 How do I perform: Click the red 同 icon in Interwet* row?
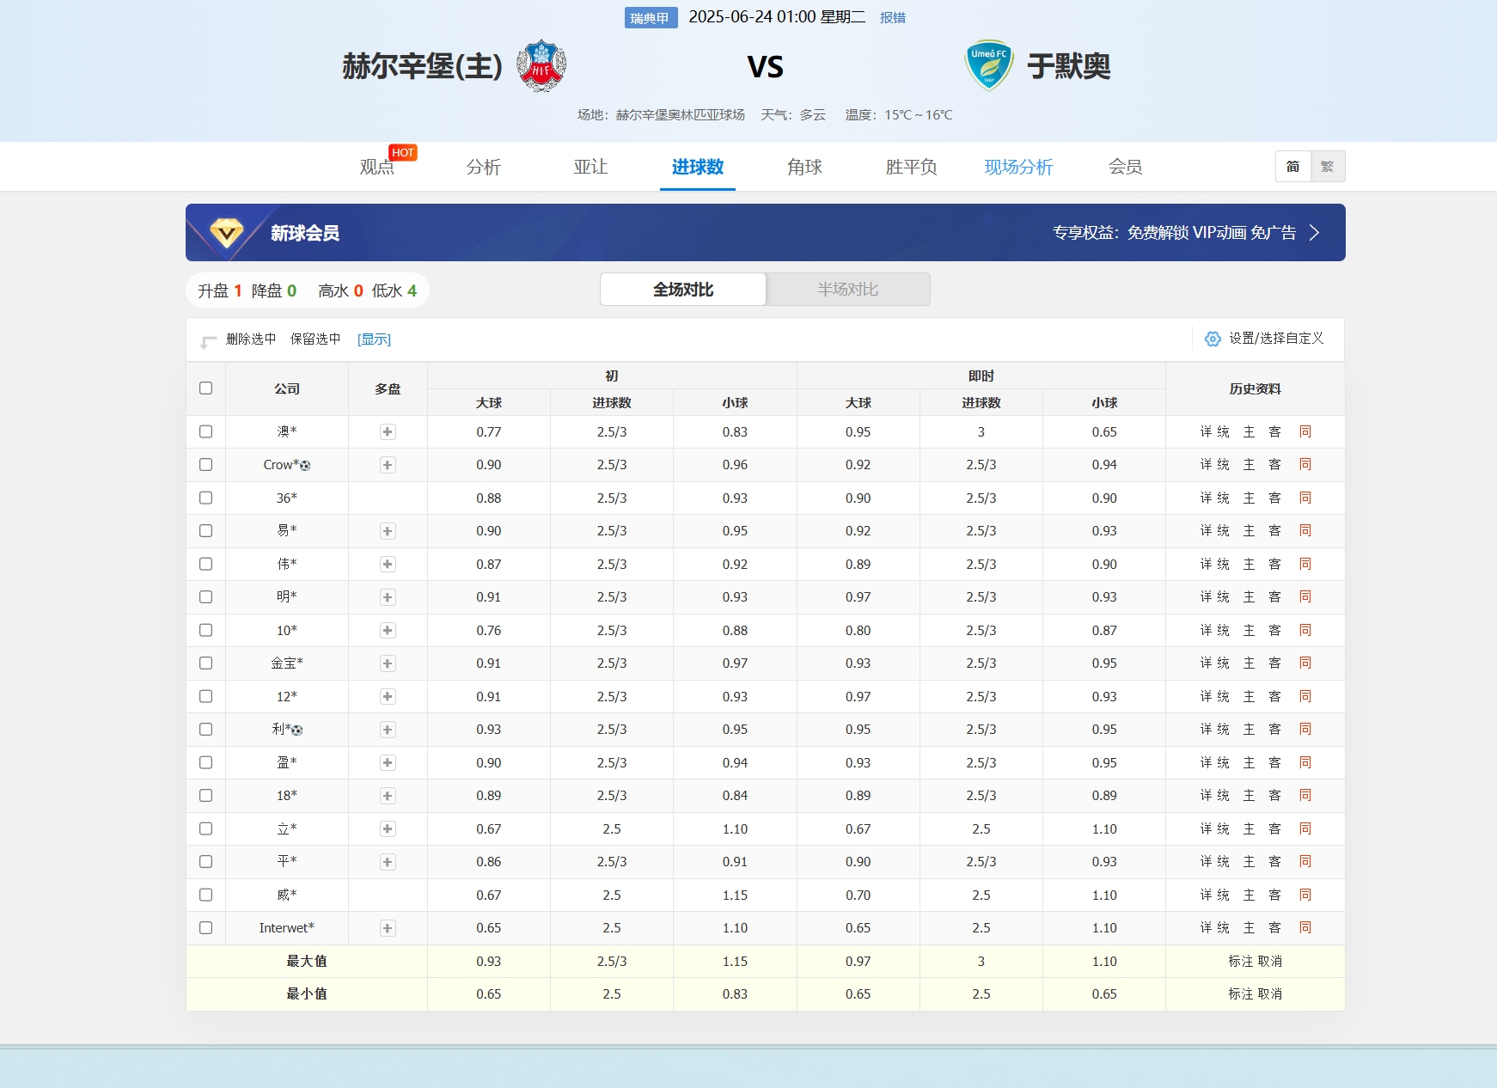pyautogui.click(x=1305, y=927)
